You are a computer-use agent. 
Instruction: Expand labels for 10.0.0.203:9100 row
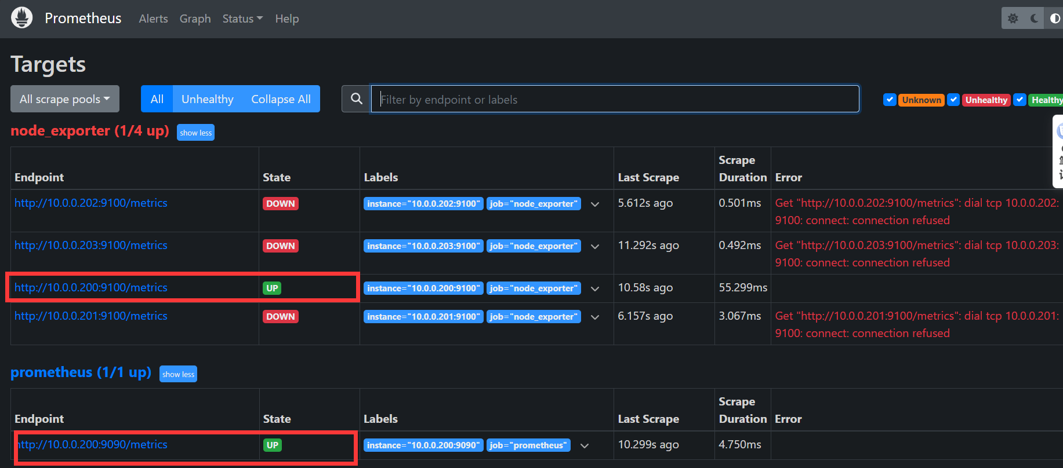point(595,246)
